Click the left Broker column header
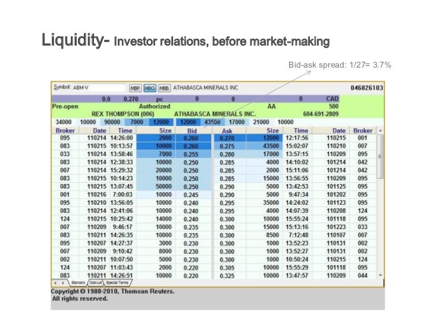The image size is (433, 324). [65, 131]
